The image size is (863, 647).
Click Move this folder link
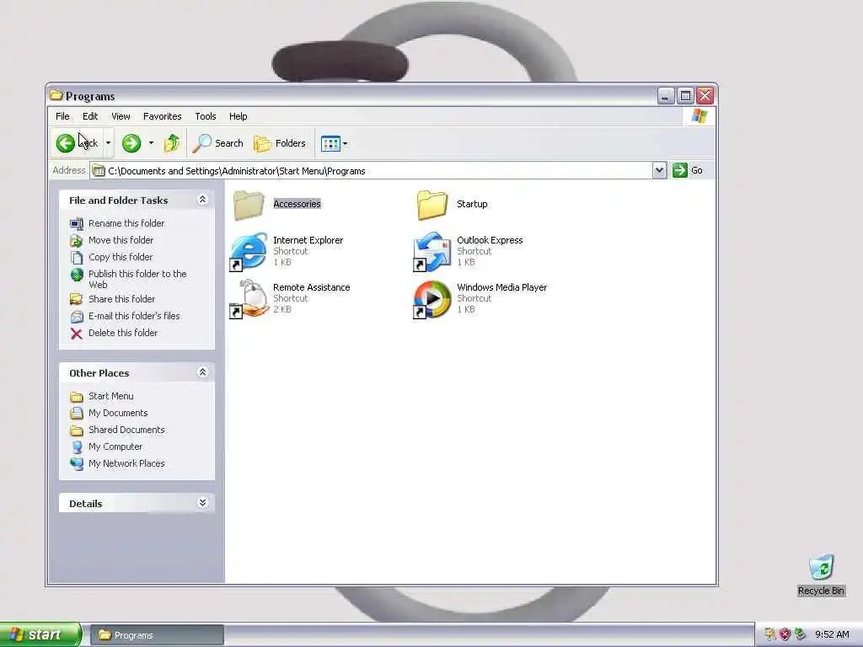pyautogui.click(x=121, y=240)
